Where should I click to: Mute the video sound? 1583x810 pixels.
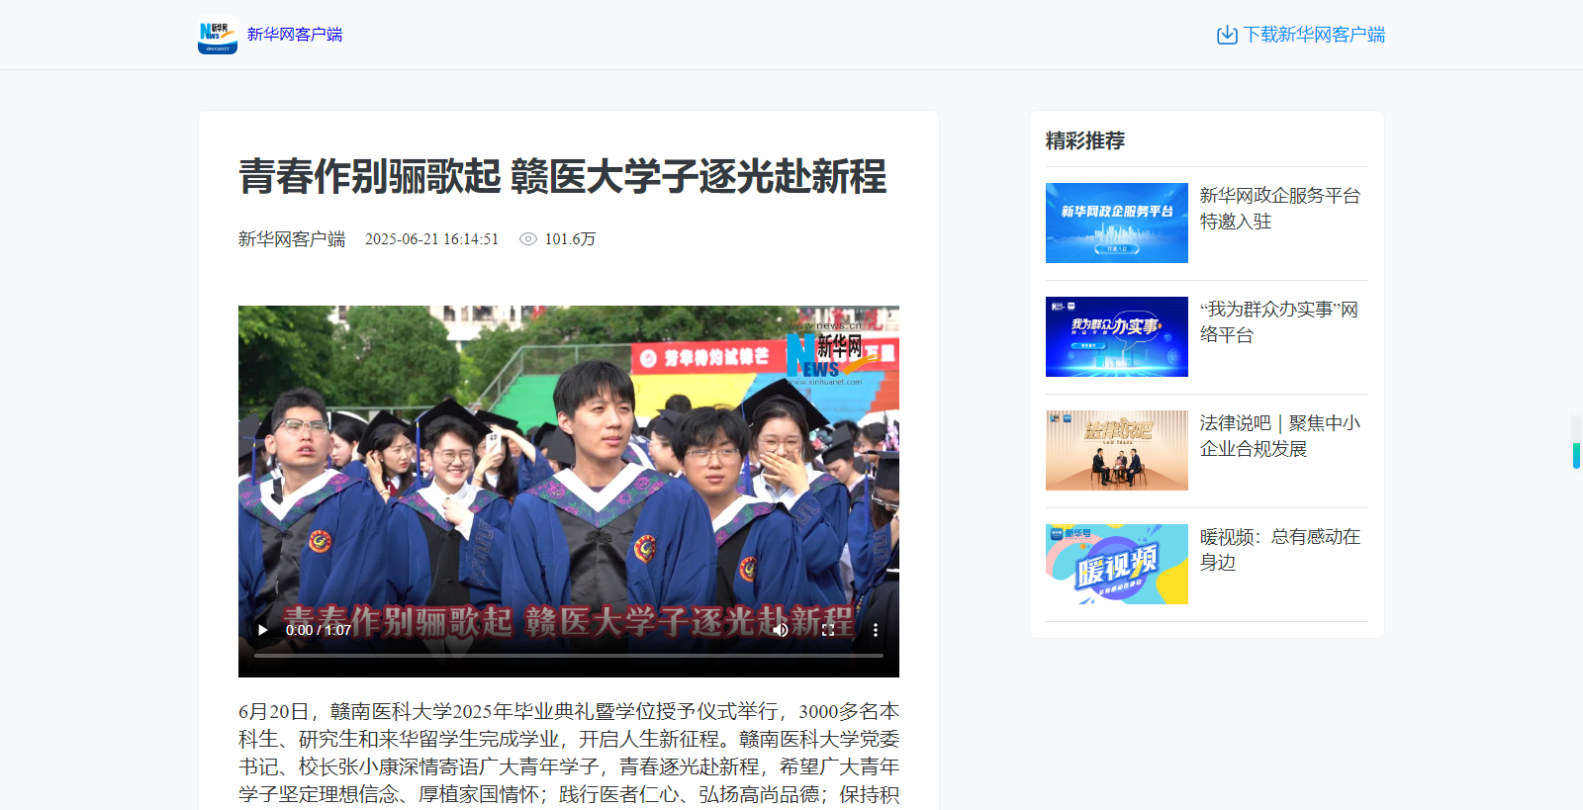tap(781, 630)
